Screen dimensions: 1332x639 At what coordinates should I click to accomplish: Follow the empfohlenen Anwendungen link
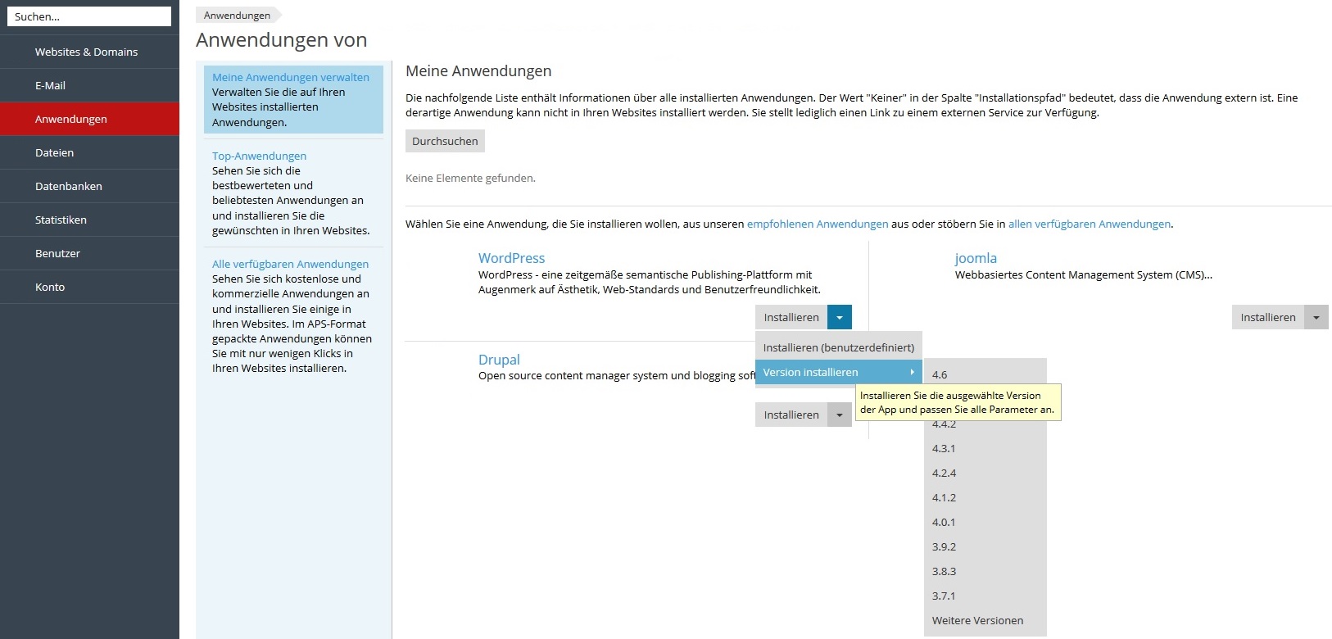(818, 224)
